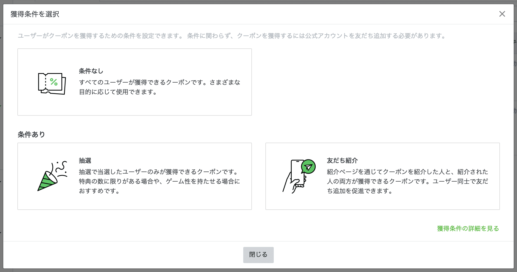Image resolution: width=517 pixels, height=272 pixels.
Task: Click the percent coupon ticket icon
Action: click(x=52, y=84)
